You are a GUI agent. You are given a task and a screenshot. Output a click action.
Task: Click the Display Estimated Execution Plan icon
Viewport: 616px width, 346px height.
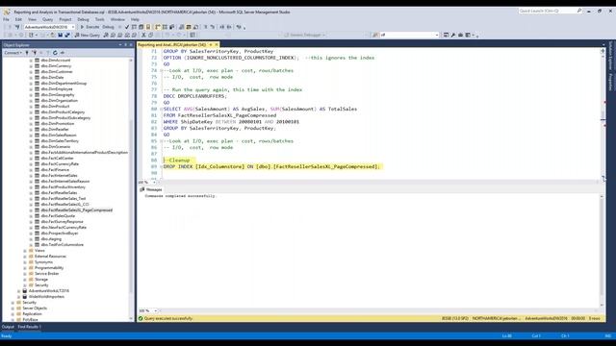click(134, 27)
